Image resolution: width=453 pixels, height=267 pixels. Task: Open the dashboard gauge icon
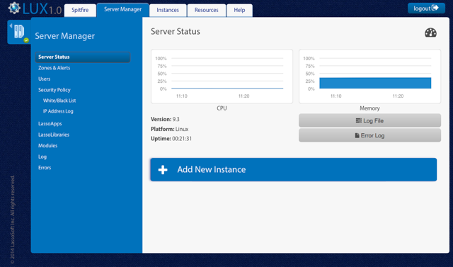click(x=430, y=33)
